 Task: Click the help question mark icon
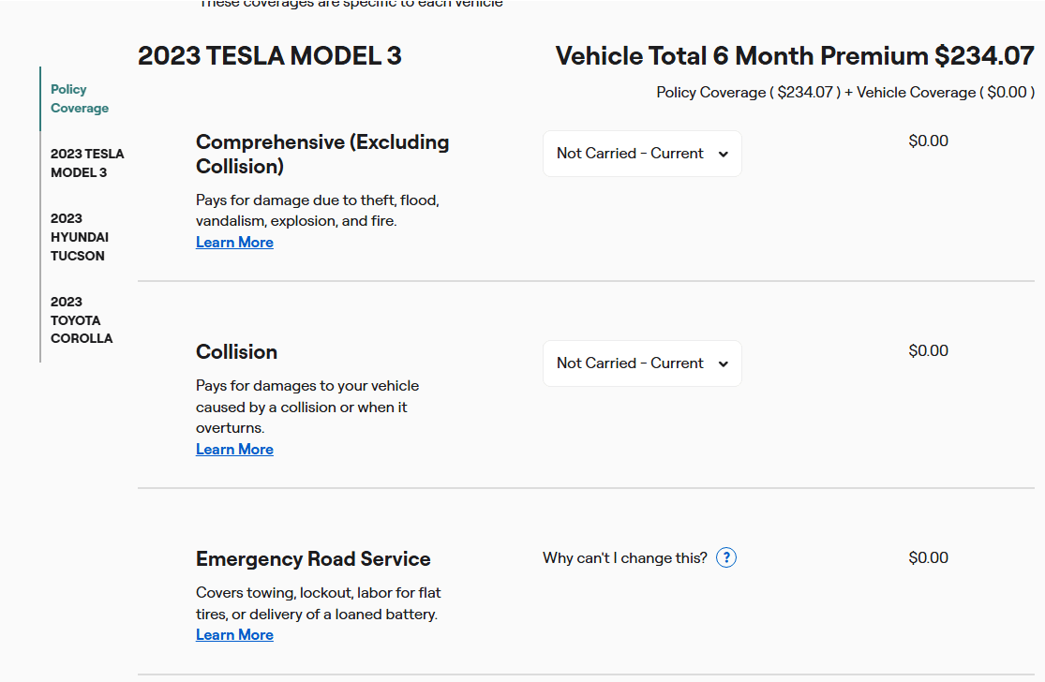click(726, 558)
